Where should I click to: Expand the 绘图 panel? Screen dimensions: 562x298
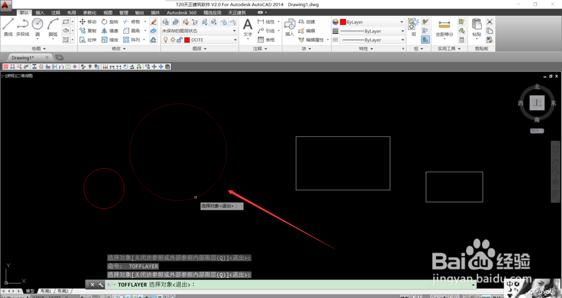tap(39, 48)
